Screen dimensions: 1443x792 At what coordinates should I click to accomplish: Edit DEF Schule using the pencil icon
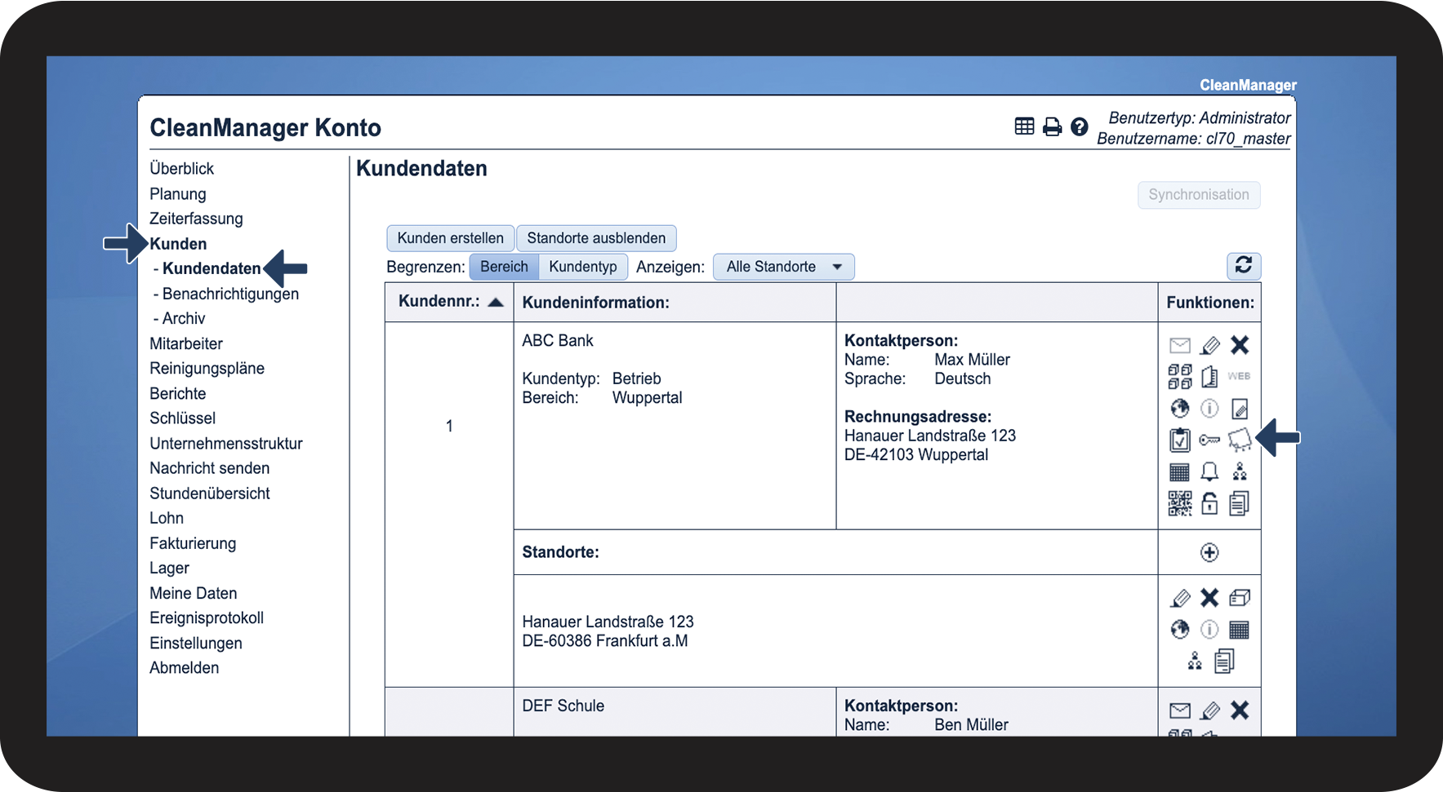point(1209,710)
